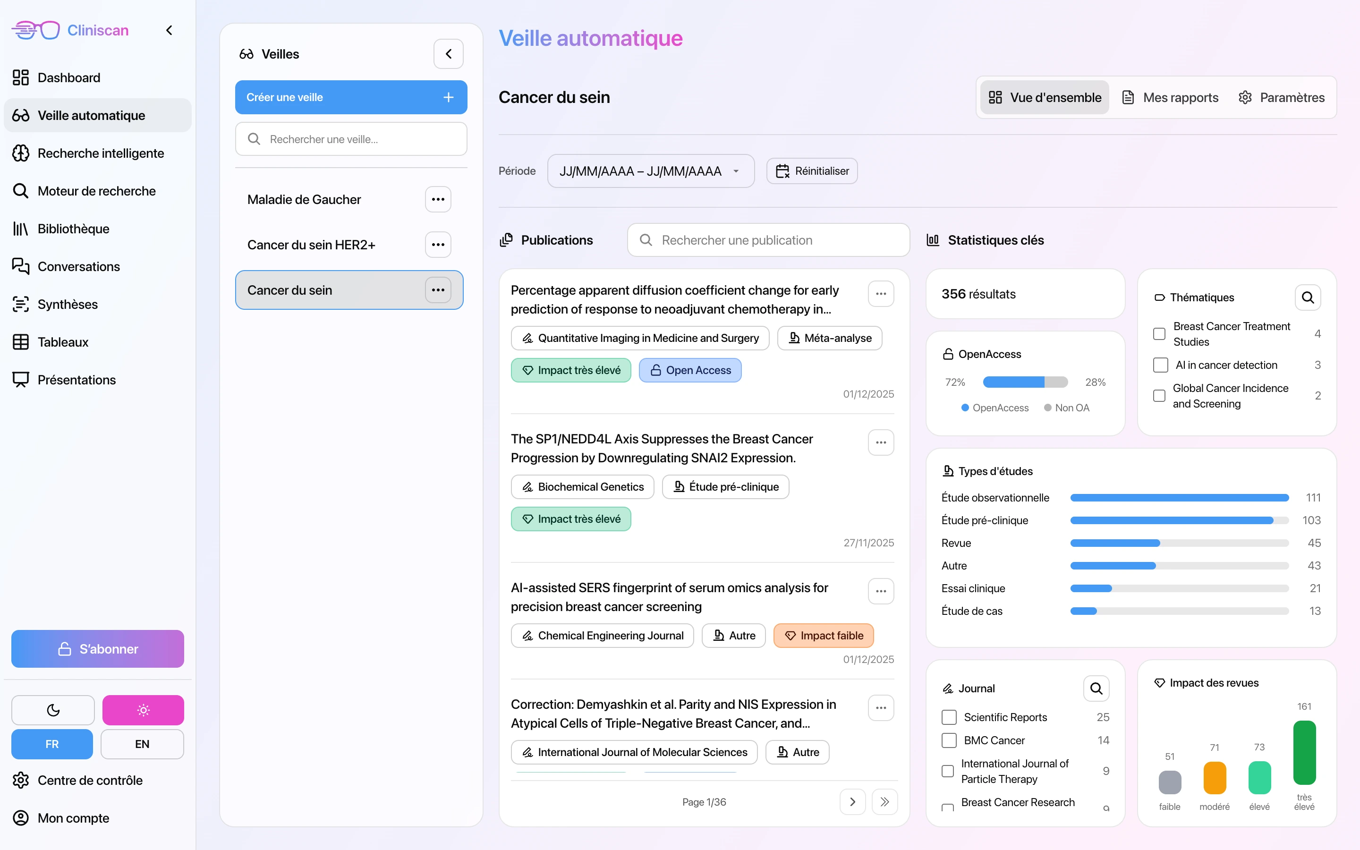Viewport: 1360px width, 850px height.
Task: Check the Breast Cancer Treatment Studies thematic
Action: 1159,333
